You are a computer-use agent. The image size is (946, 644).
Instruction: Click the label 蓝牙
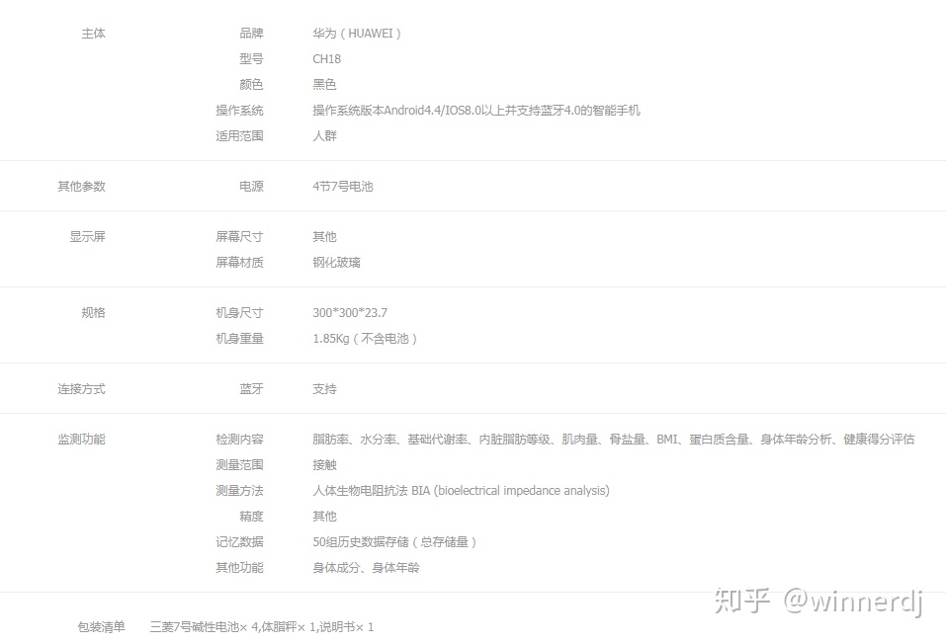(x=252, y=389)
